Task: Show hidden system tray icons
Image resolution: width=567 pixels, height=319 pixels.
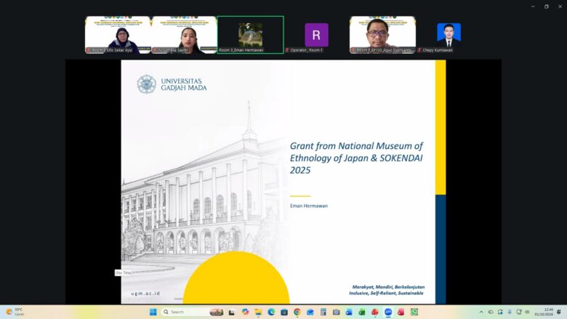Action: click(481, 312)
